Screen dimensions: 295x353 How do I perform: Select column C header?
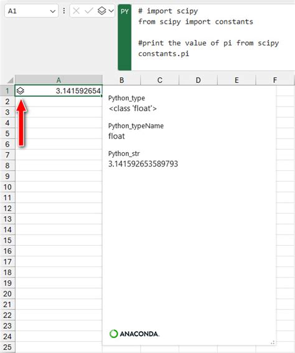160,80
